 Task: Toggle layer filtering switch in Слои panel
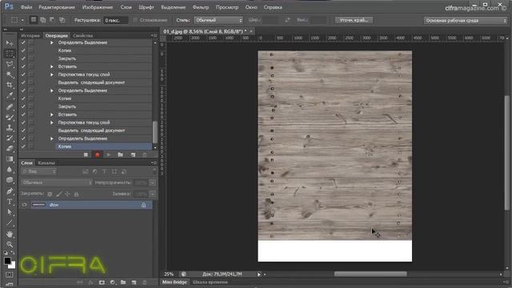tap(154, 170)
